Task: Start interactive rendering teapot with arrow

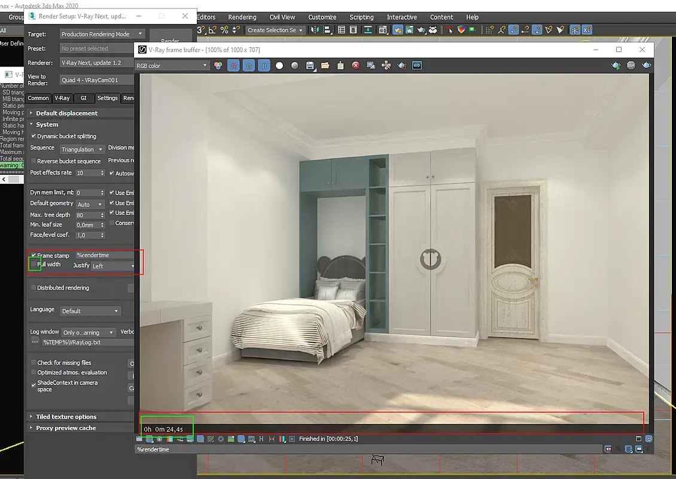Action: pyautogui.click(x=616, y=66)
